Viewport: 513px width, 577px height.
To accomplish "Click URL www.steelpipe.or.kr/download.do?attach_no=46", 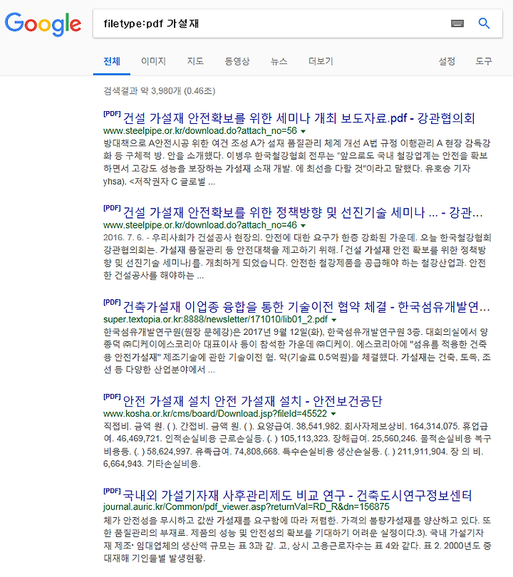I will (x=200, y=225).
